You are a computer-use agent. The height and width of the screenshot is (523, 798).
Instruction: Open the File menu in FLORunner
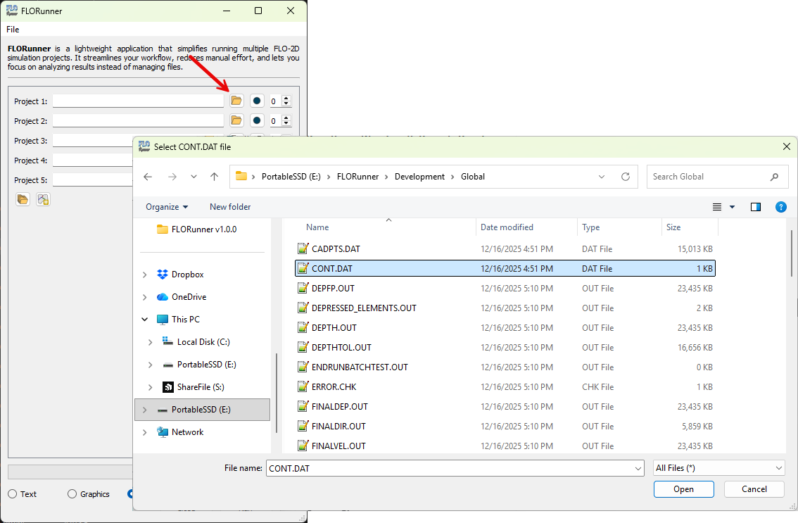pyautogui.click(x=13, y=30)
